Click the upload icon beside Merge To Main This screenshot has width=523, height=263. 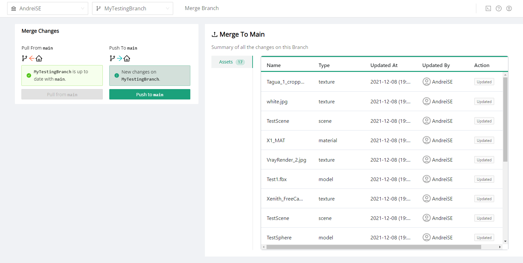click(x=214, y=34)
